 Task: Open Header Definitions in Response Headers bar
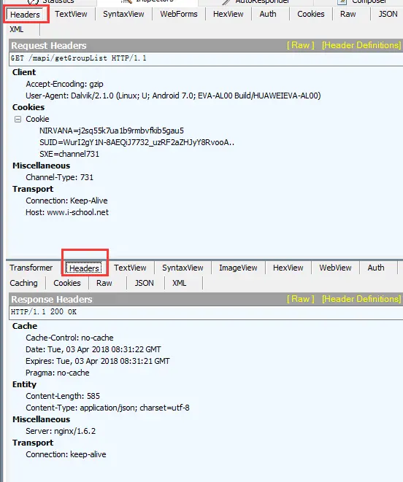tap(361, 299)
